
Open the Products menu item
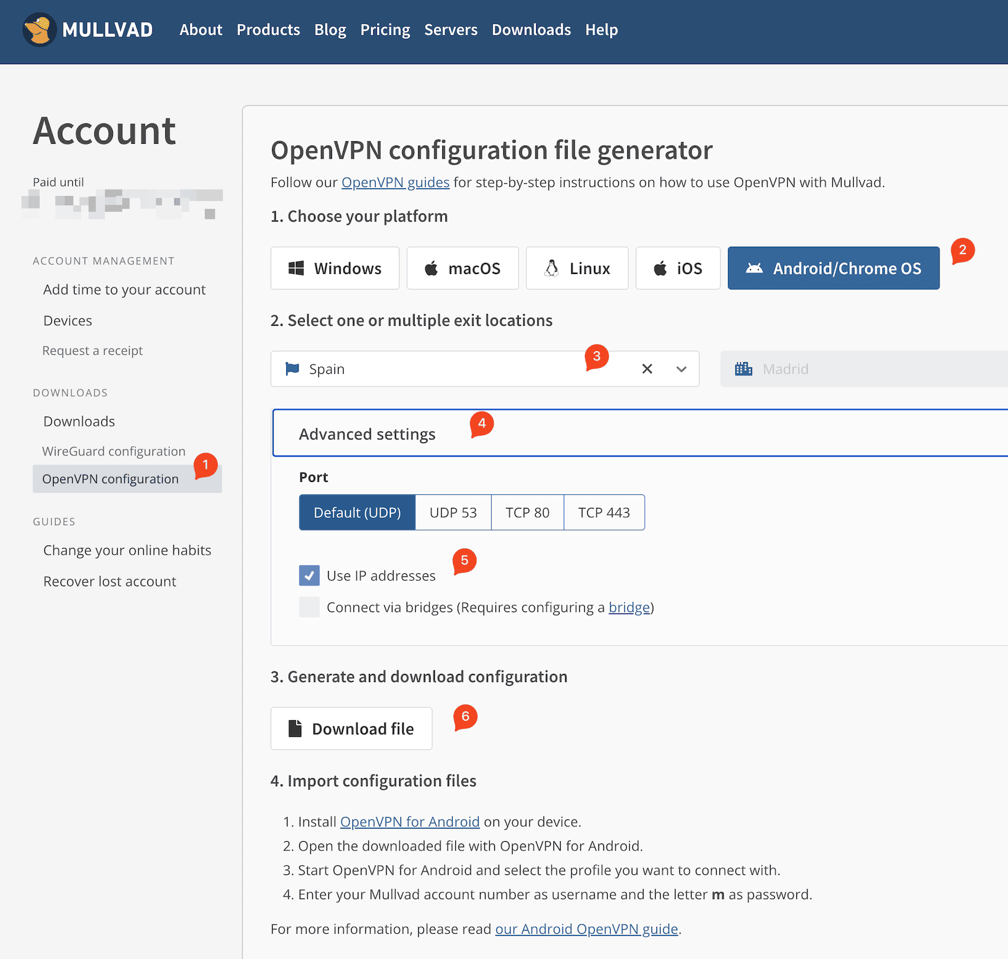[x=268, y=30]
